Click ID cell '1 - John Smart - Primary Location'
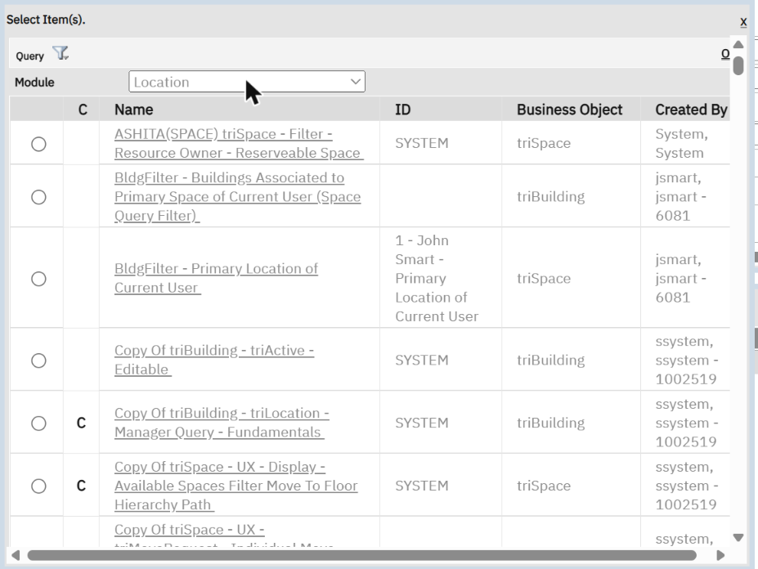The image size is (758, 569). (x=437, y=279)
